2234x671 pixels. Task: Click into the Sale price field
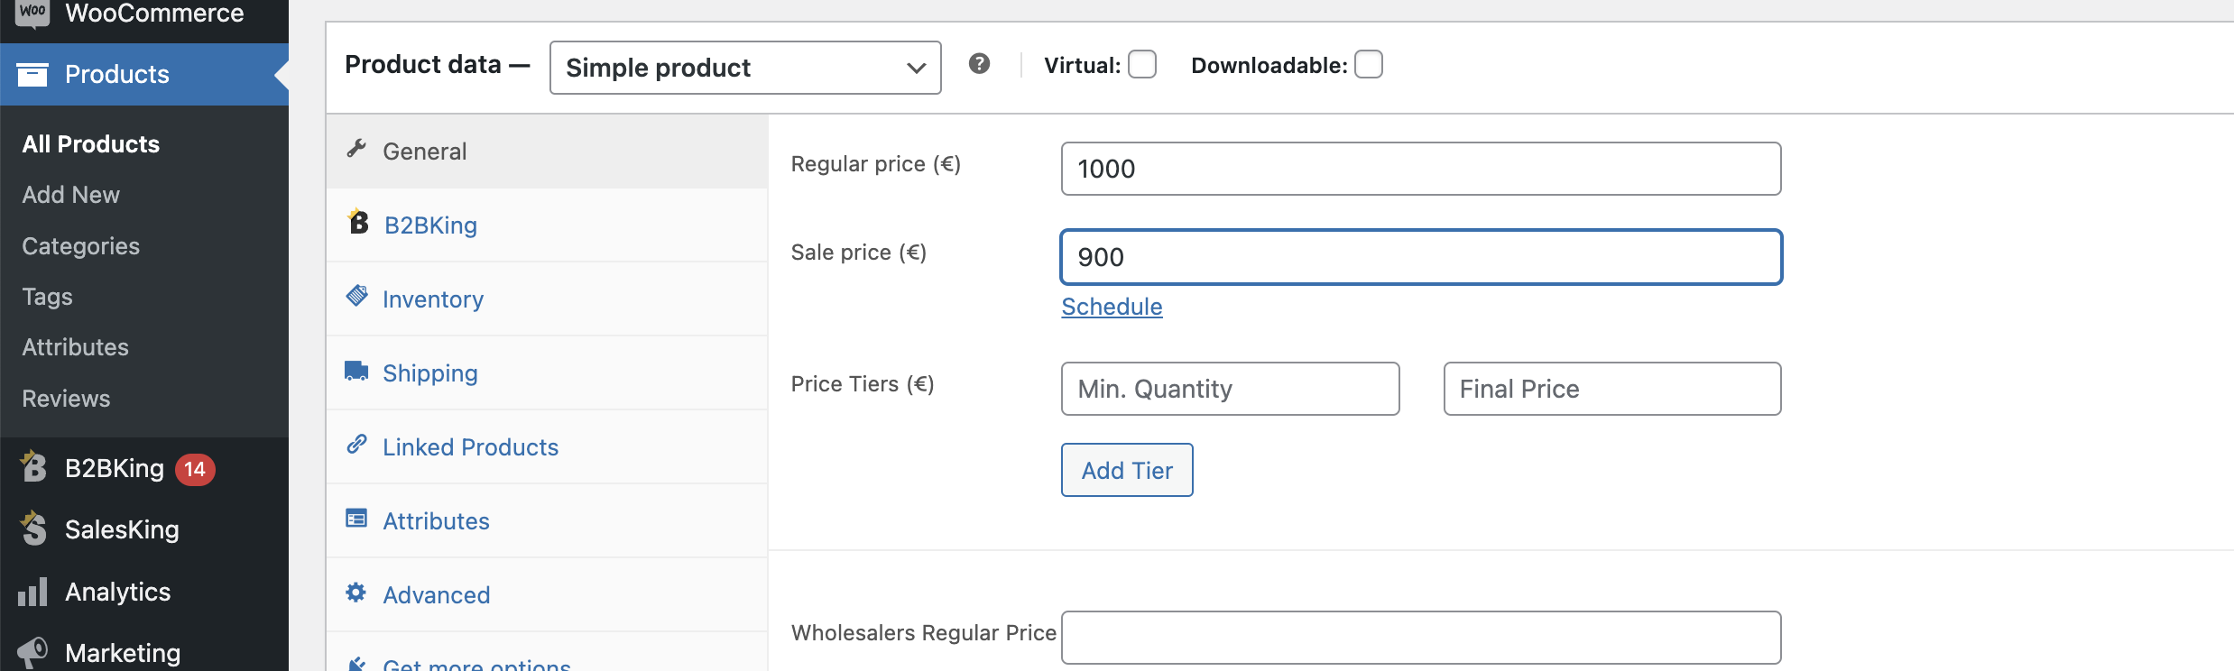click(1421, 257)
